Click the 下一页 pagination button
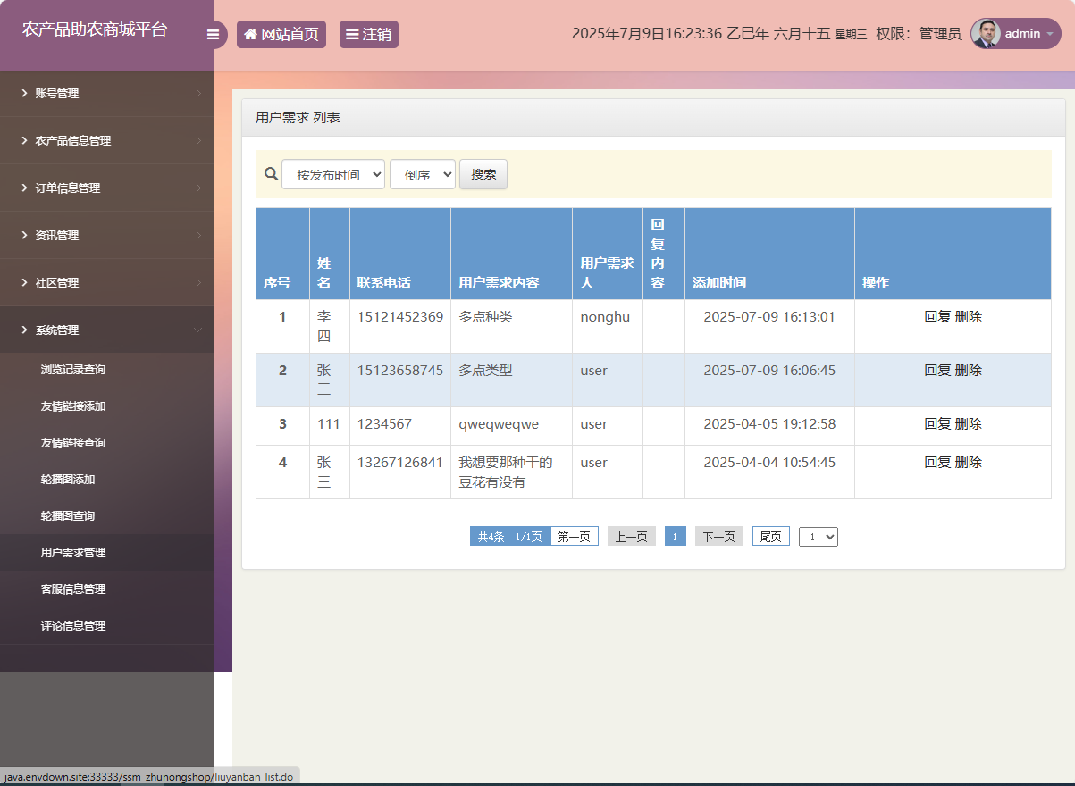 tap(718, 536)
